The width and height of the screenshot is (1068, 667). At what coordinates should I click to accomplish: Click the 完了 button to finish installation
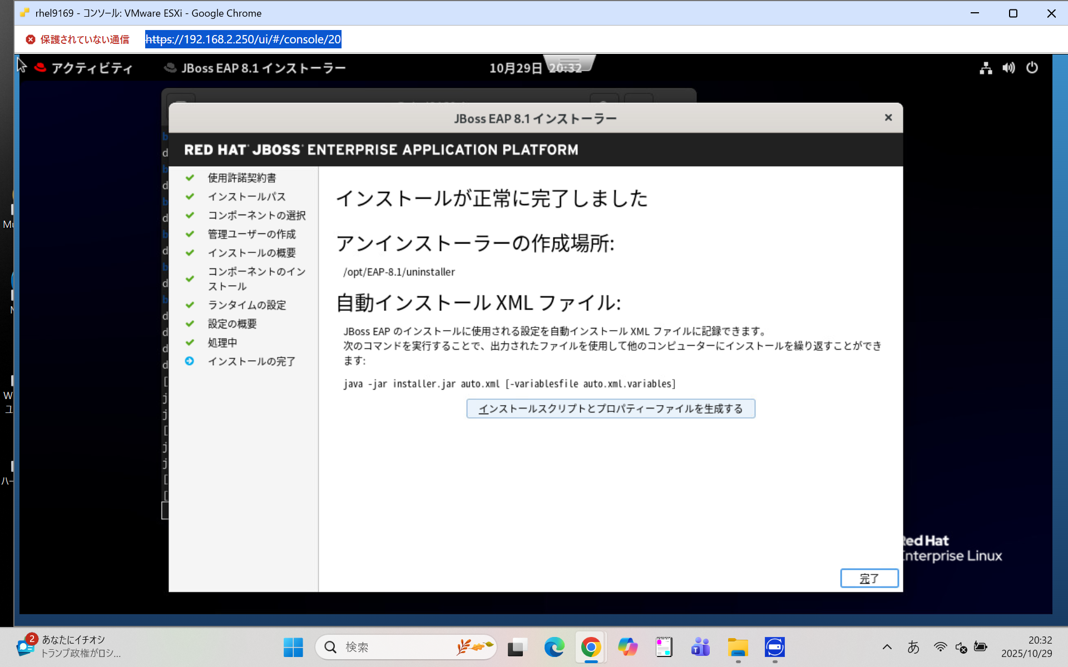869,578
